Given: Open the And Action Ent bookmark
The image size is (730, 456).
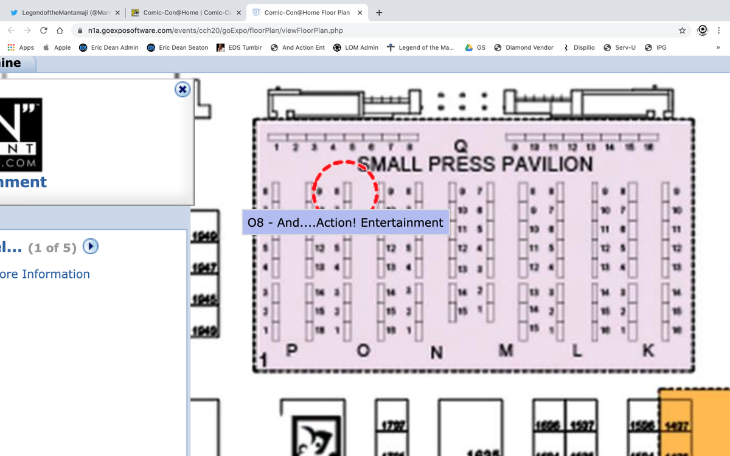Looking at the screenshot, I should pos(297,47).
